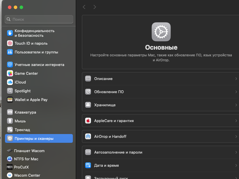Image resolution: width=239 pixels, height=179 pixels.
Task: Go forward with the right arrow
Action: click(95, 7)
